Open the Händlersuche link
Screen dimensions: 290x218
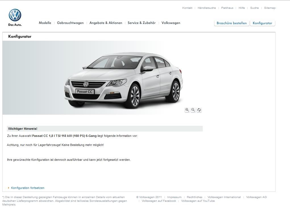[x=207, y=8]
